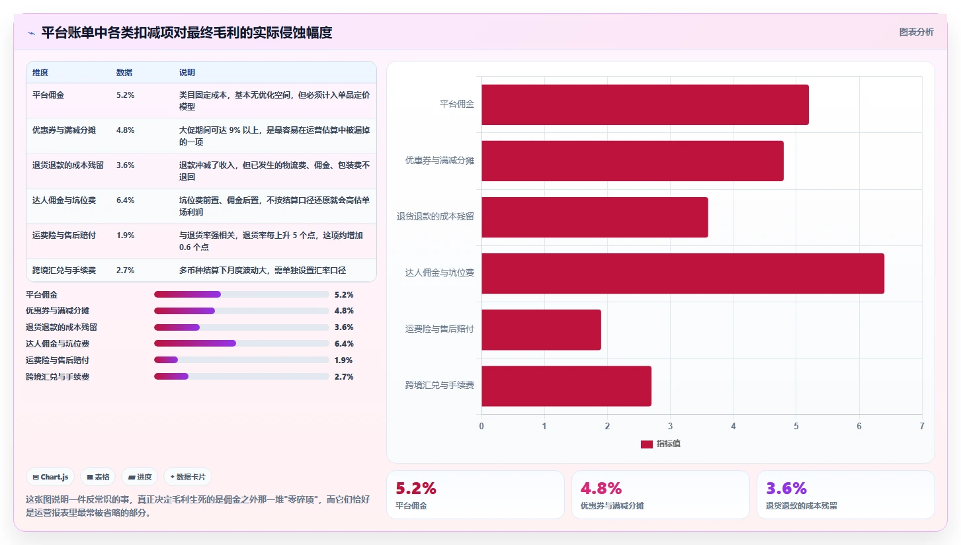Screen dimensions: 961x545
Task: Click the 说明 column header
Action: [x=187, y=73]
